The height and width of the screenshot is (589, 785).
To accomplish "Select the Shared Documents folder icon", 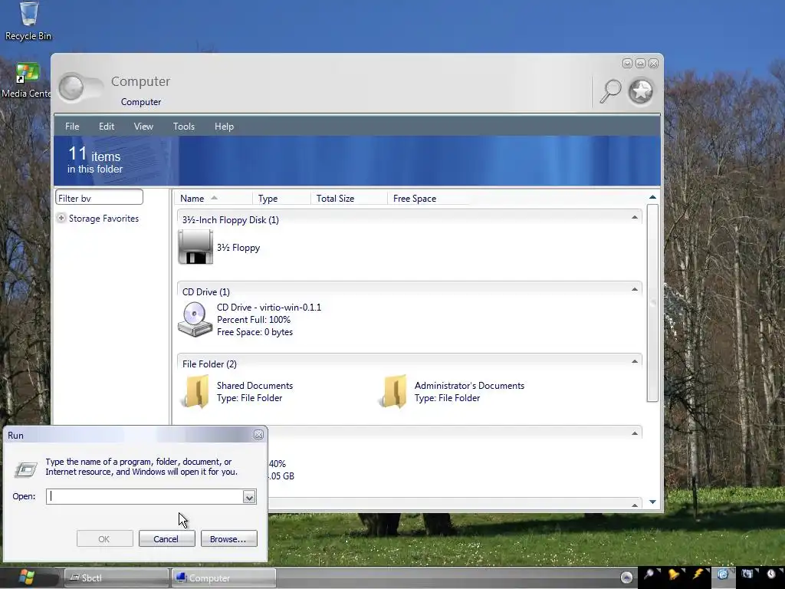I will (x=196, y=391).
